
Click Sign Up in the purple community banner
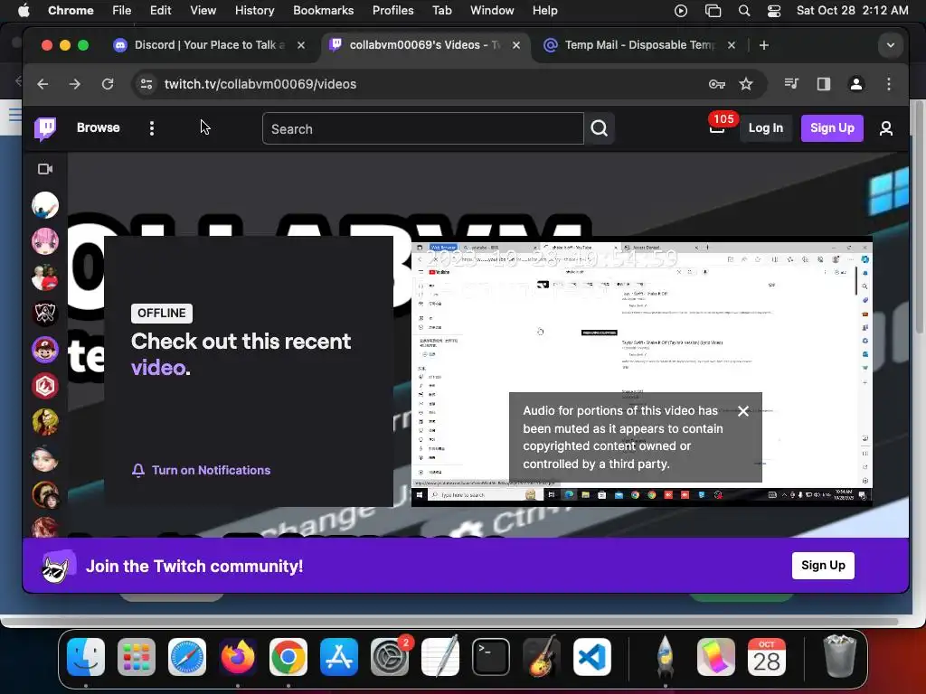823,566
